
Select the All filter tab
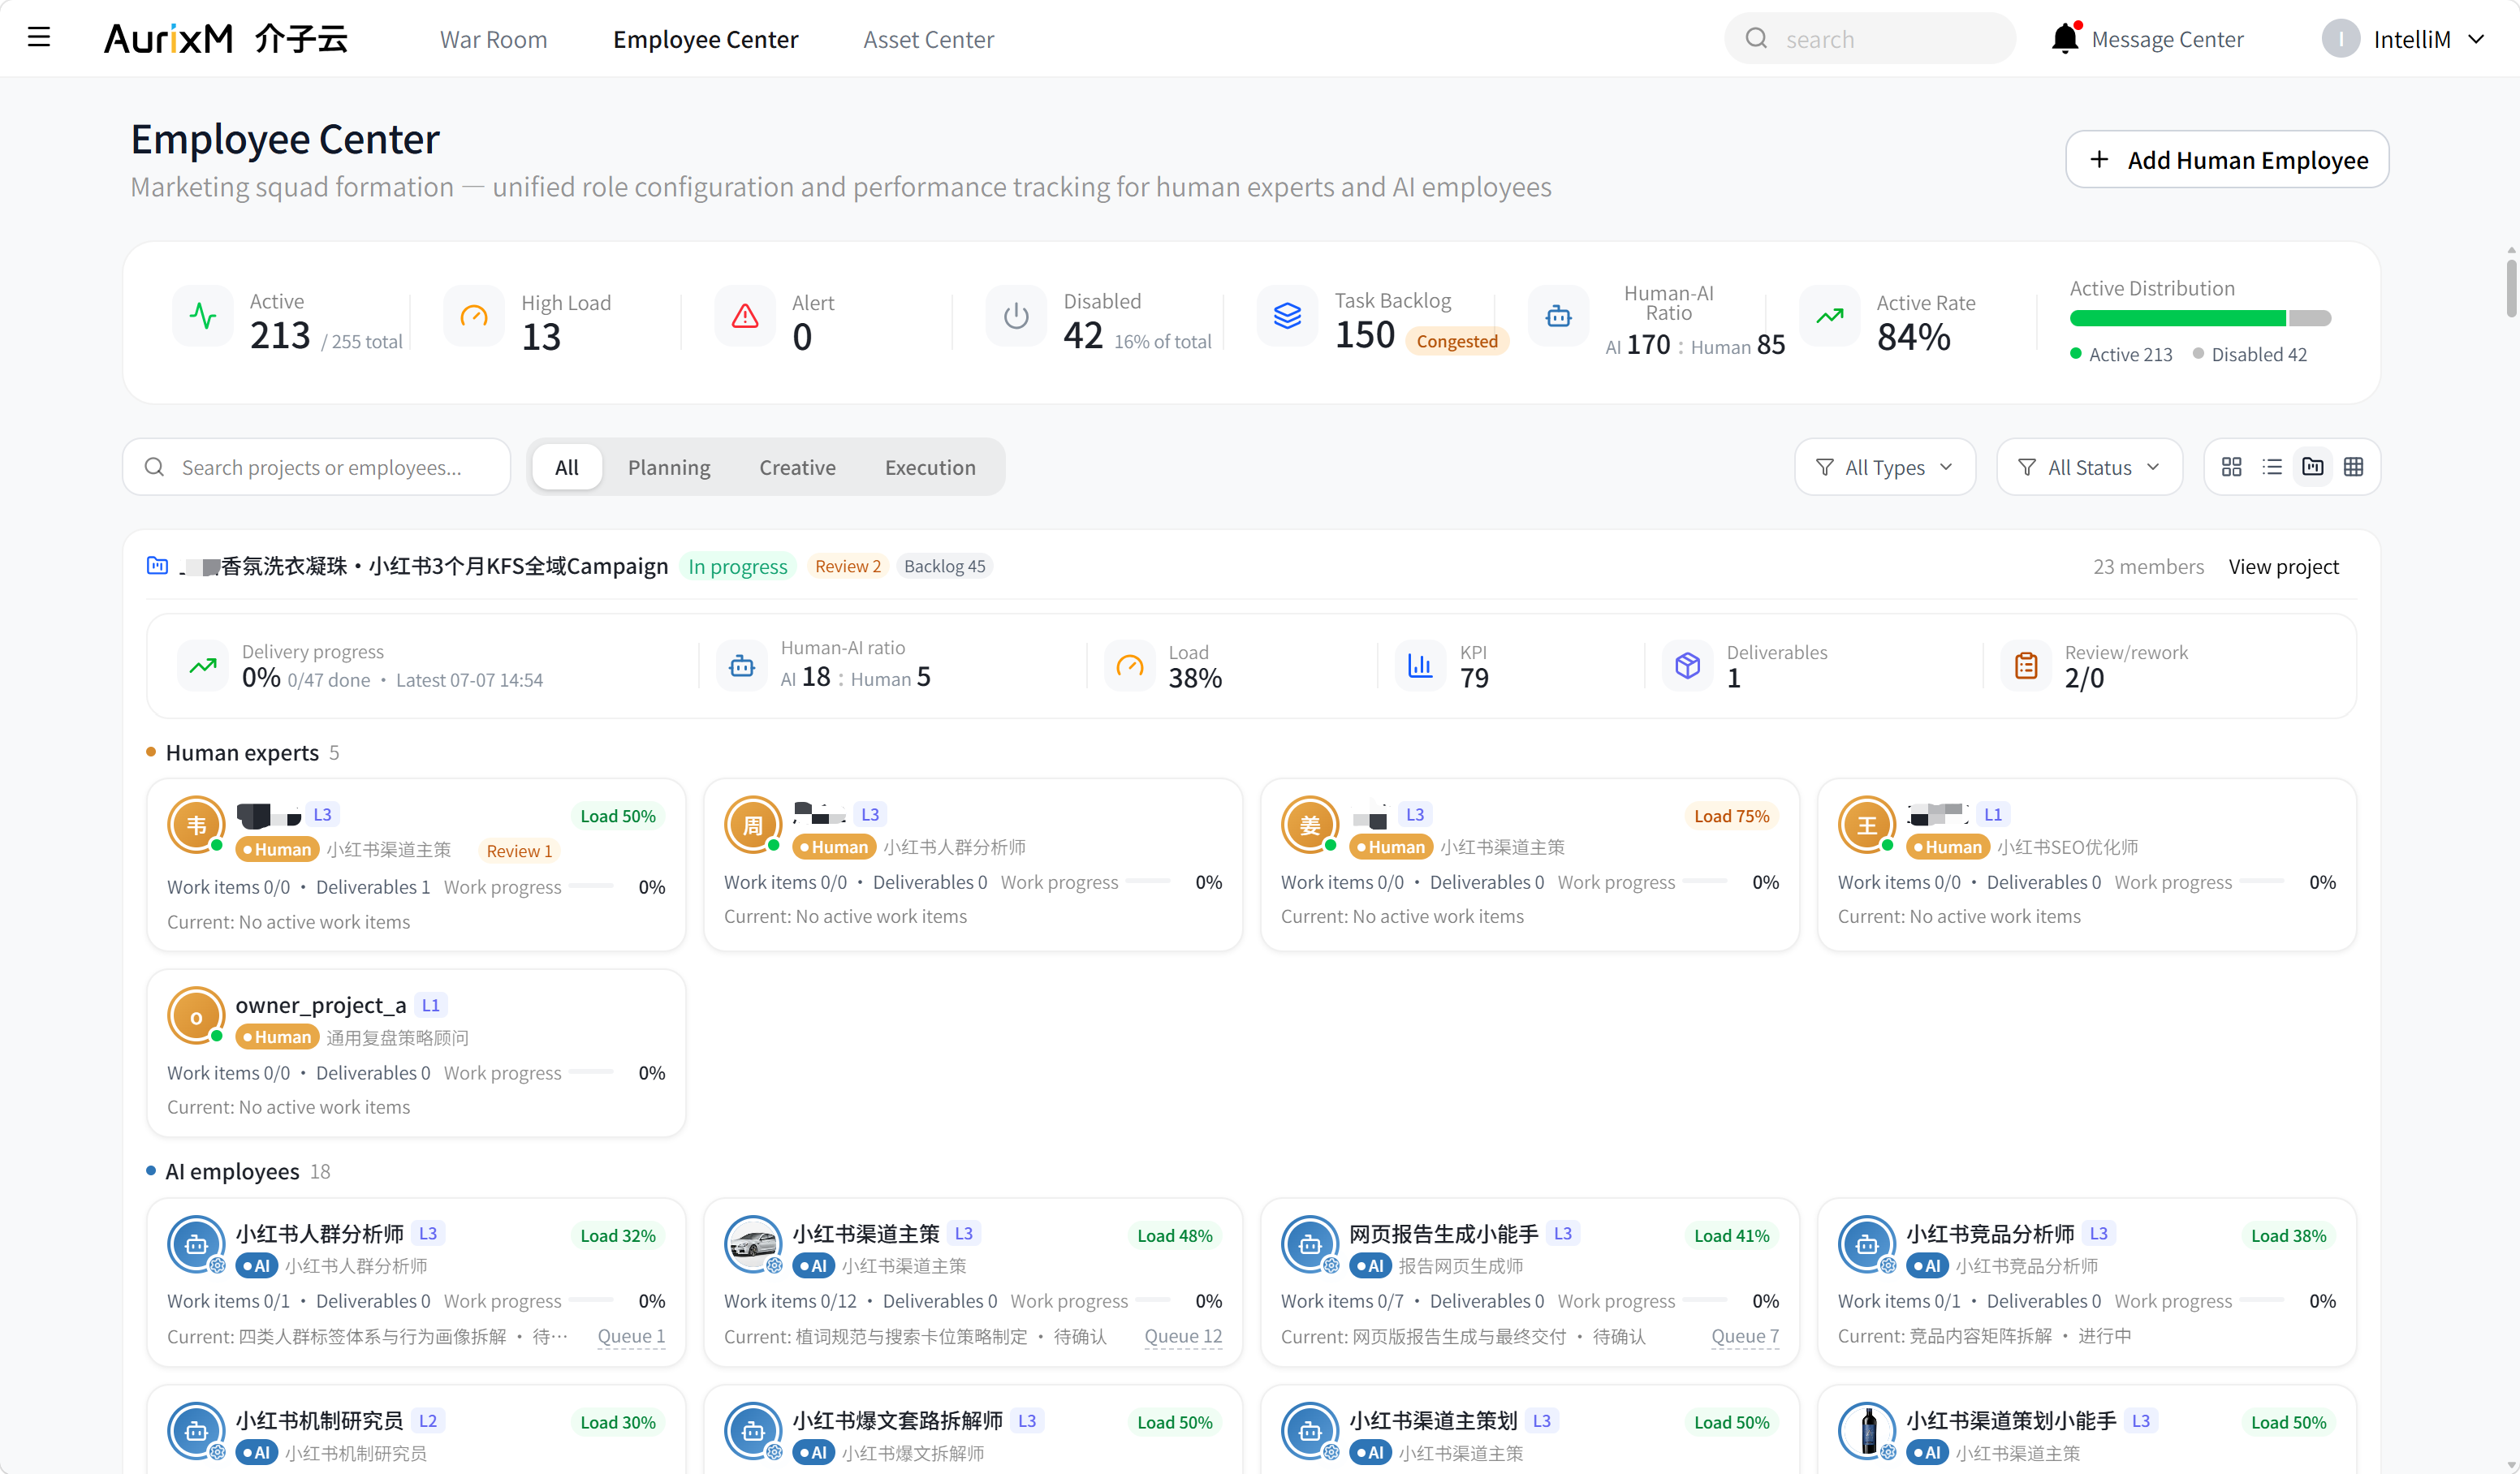click(x=567, y=467)
